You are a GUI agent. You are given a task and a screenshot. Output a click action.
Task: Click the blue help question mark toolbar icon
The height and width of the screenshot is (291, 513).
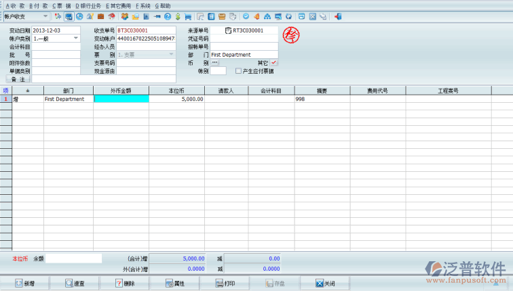[x=168, y=16]
